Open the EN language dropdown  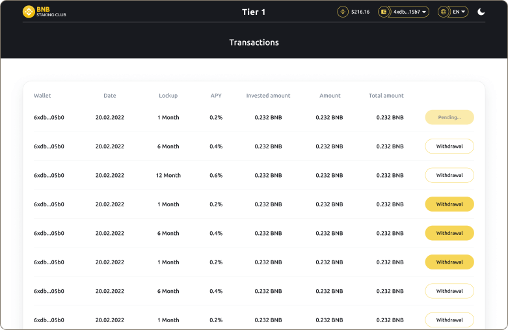click(x=459, y=12)
